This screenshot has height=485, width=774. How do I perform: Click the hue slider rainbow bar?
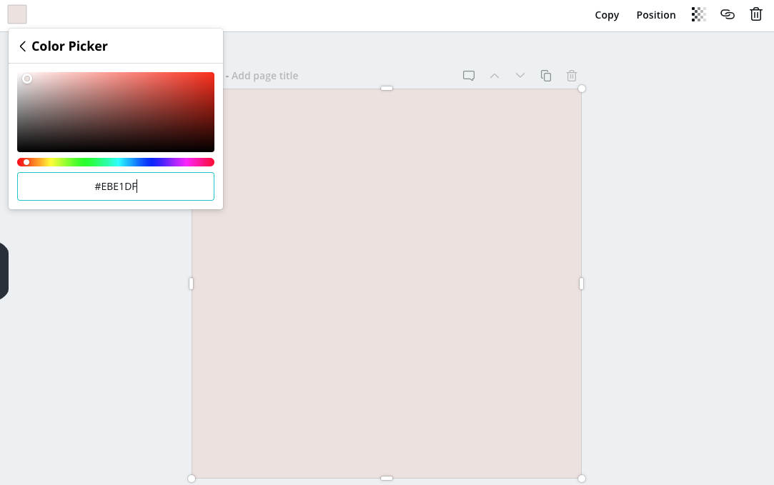(x=116, y=162)
